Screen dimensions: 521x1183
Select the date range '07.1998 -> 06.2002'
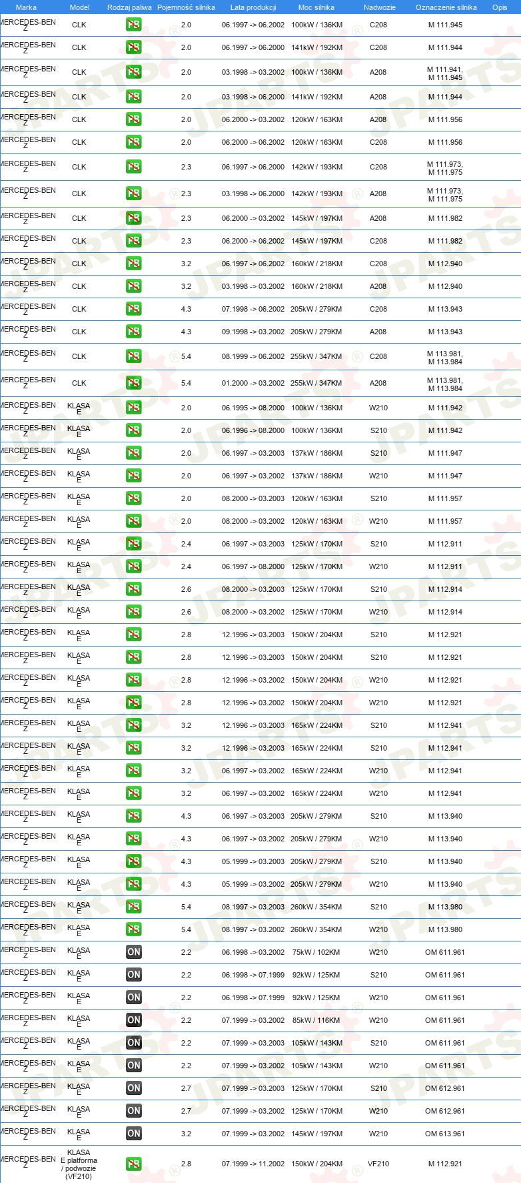click(253, 309)
